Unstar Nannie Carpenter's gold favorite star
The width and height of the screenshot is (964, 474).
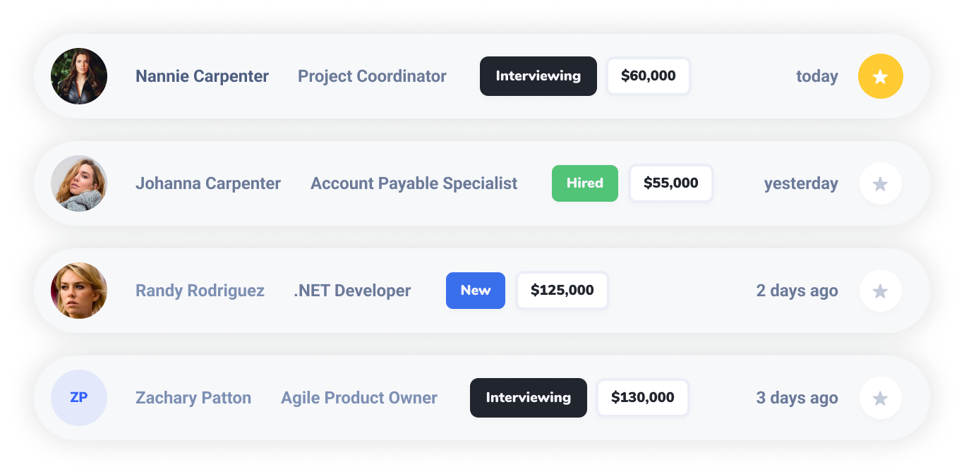[x=880, y=76]
